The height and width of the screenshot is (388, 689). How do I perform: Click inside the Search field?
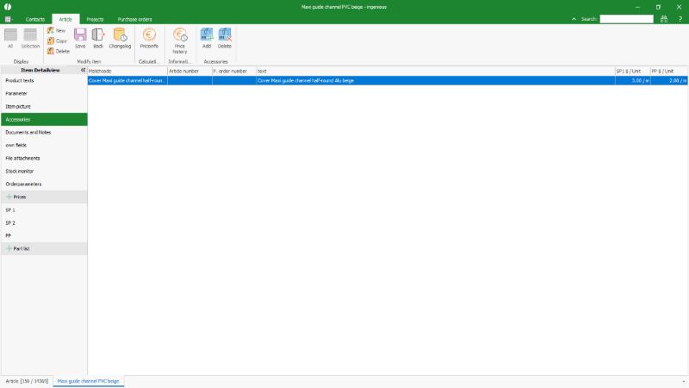click(626, 18)
